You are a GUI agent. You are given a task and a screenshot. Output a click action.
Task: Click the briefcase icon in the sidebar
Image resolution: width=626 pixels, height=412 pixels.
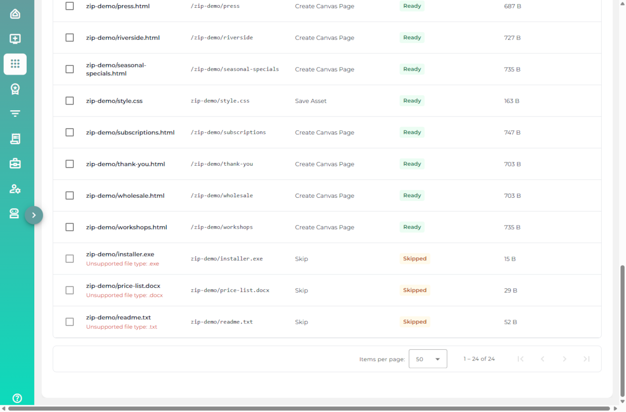(x=15, y=163)
